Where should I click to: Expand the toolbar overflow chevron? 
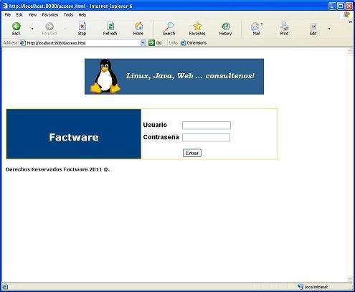(x=351, y=22)
